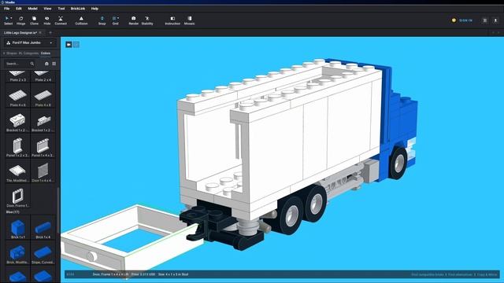Click the Door, Frame 1 x 4 x 6 status text
504x283 pixels.
point(110,274)
